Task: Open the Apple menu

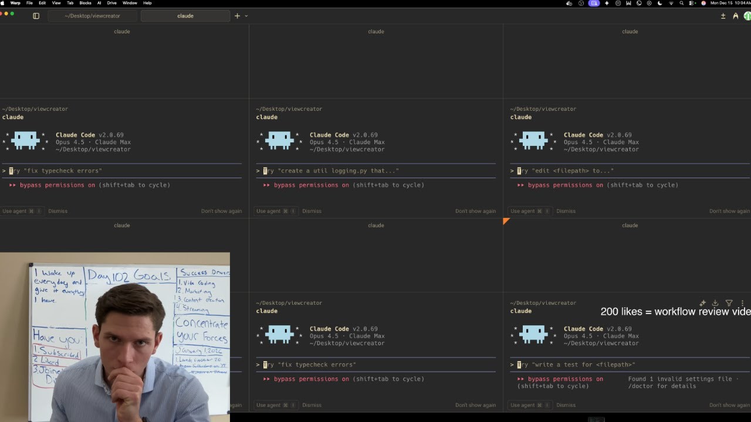Action: tap(4, 3)
